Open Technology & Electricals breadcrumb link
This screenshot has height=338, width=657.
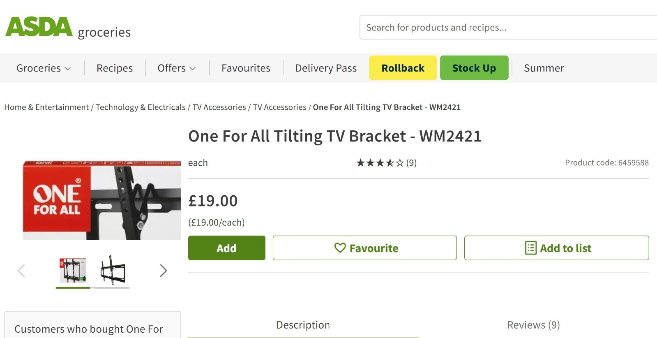141,107
